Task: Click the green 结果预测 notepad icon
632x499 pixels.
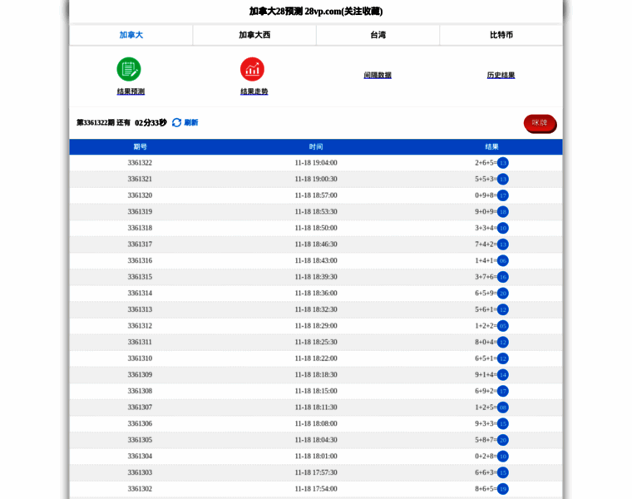Action: point(129,69)
